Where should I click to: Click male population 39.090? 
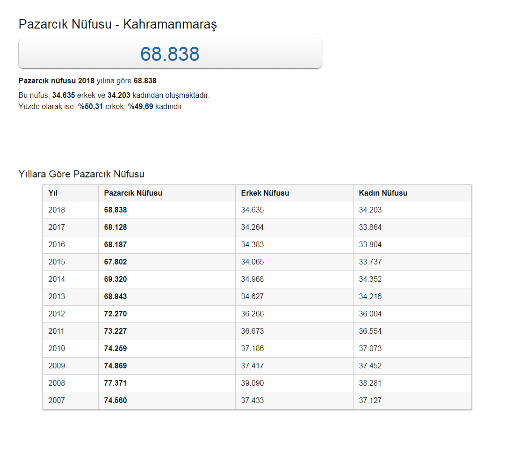[x=252, y=383]
